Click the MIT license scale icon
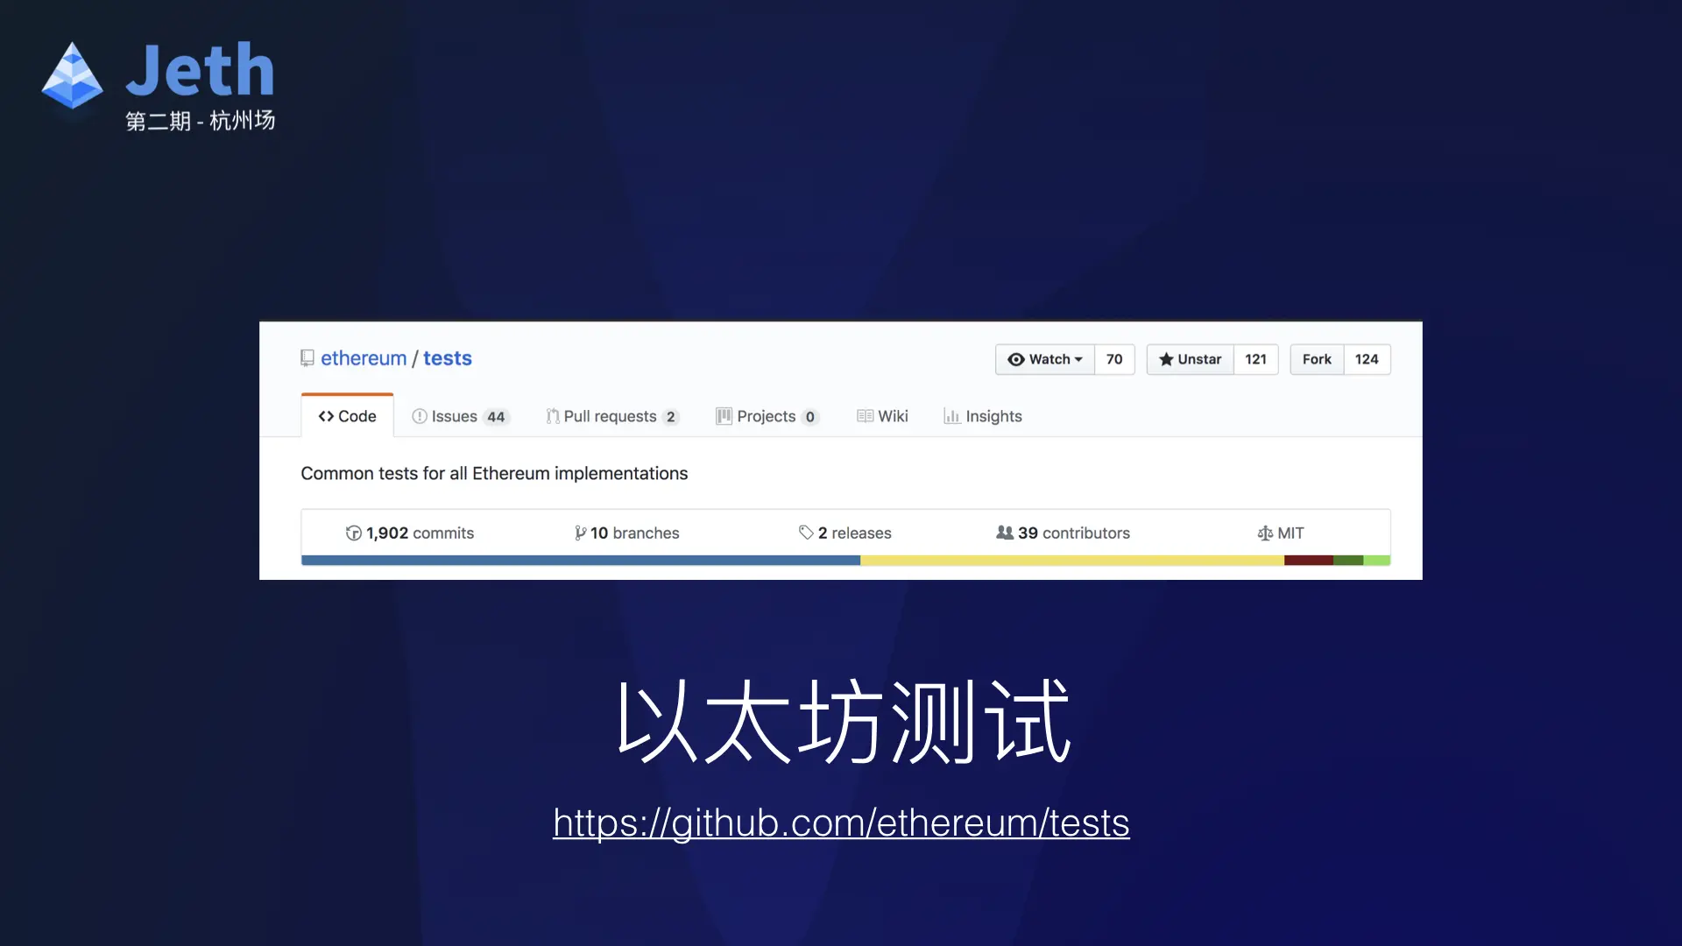This screenshot has height=946, width=1682. pos(1264,533)
